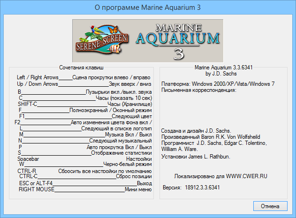Click the 'CTRL-C' key label
296x218 pixels.
pyautogui.click(x=28, y=176)
